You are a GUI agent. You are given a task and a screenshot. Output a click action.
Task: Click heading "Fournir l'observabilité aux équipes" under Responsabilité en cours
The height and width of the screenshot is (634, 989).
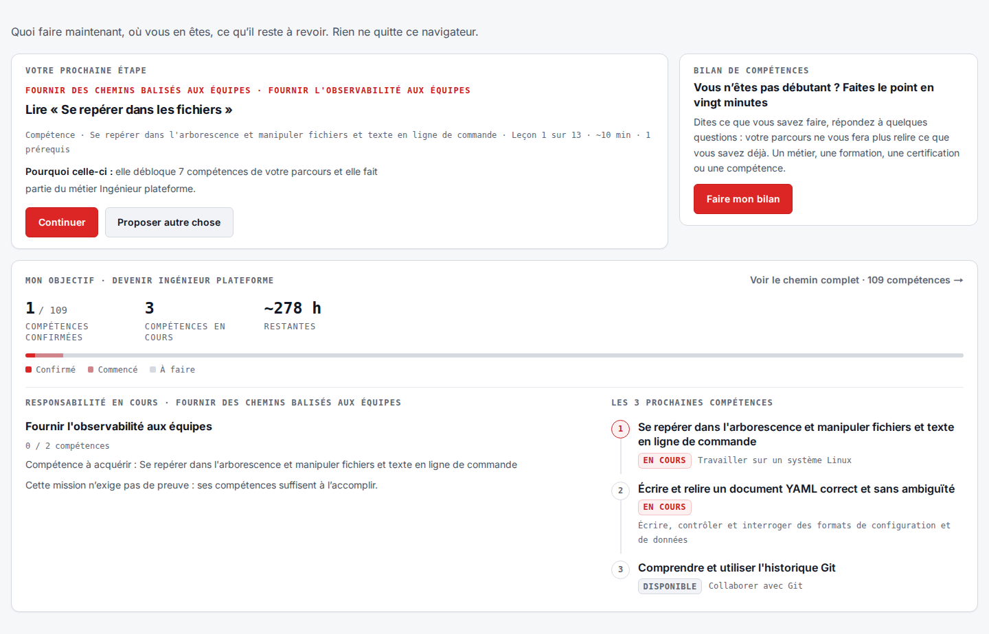[x=119, y=426]
